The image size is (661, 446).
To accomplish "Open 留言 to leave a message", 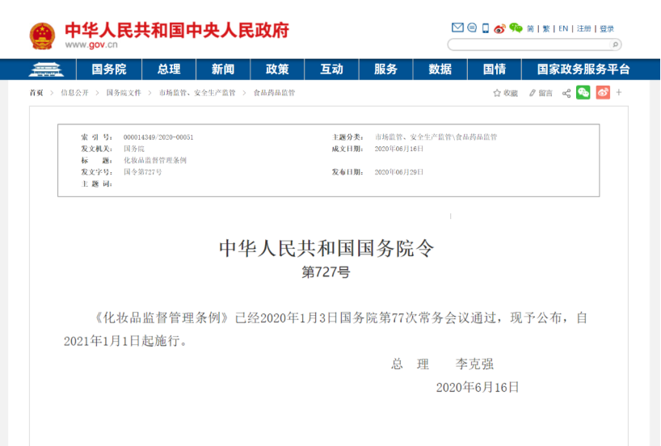I will 541,93.
